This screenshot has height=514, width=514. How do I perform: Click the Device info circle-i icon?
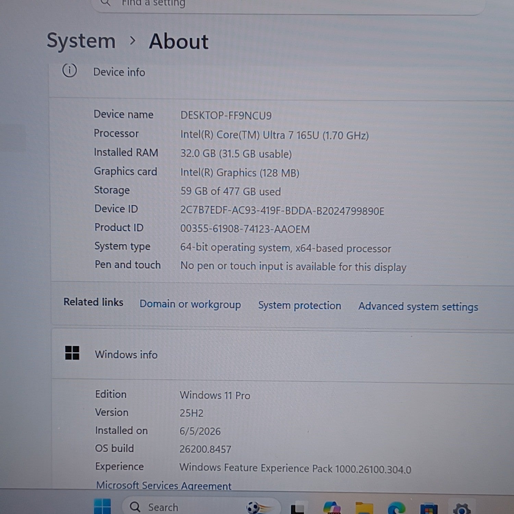[69, 71]
